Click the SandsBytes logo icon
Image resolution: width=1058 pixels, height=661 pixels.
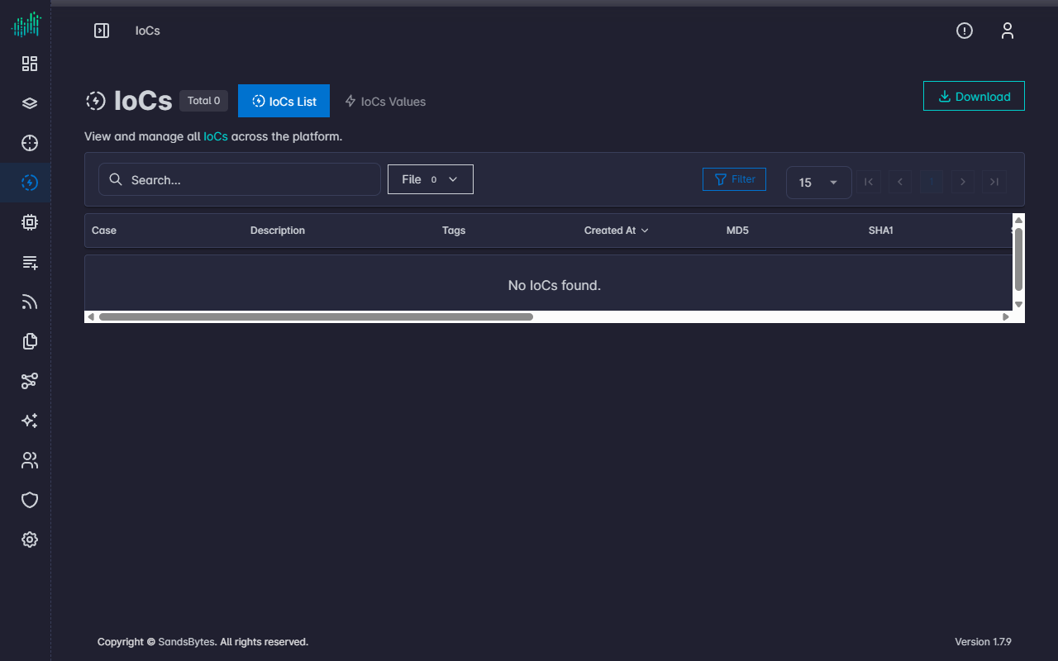26,25
